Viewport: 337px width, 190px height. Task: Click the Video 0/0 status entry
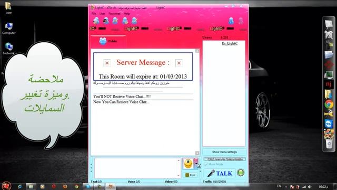coord(171,182)
